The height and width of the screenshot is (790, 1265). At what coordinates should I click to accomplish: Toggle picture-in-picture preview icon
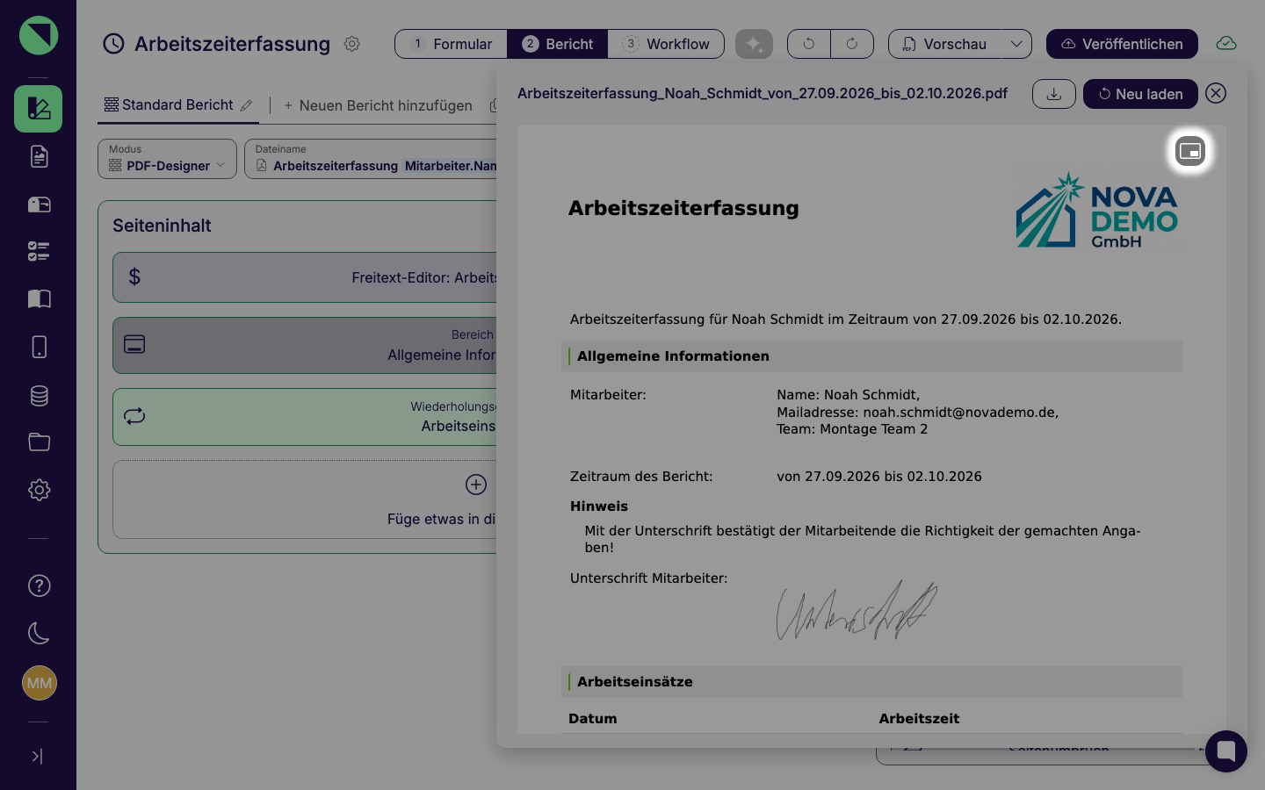tap(1190, 151)
